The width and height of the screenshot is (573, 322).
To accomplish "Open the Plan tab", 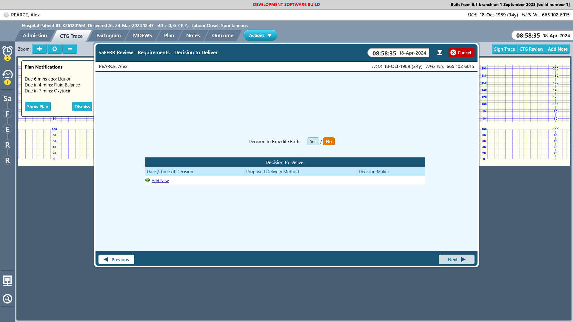I will pyautogui.click(x=169, y=35).
